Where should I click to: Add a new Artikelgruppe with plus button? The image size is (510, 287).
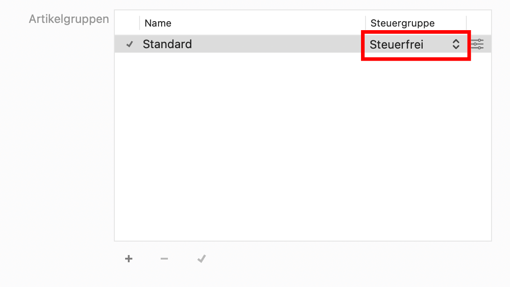[x=129, y=259]
